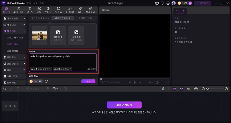Open the 파일 file menu

(29, 3)
